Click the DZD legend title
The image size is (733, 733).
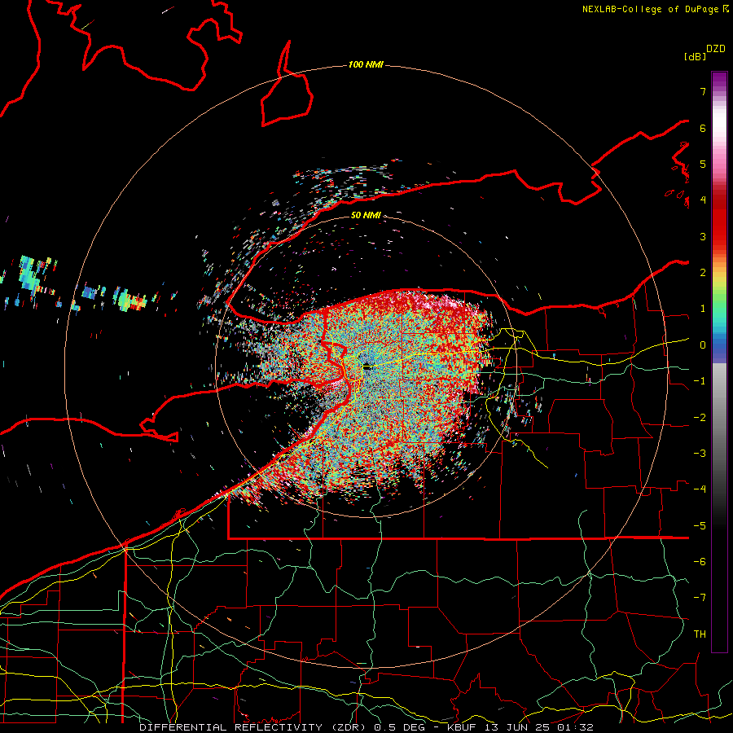click(x=716, y=49)
